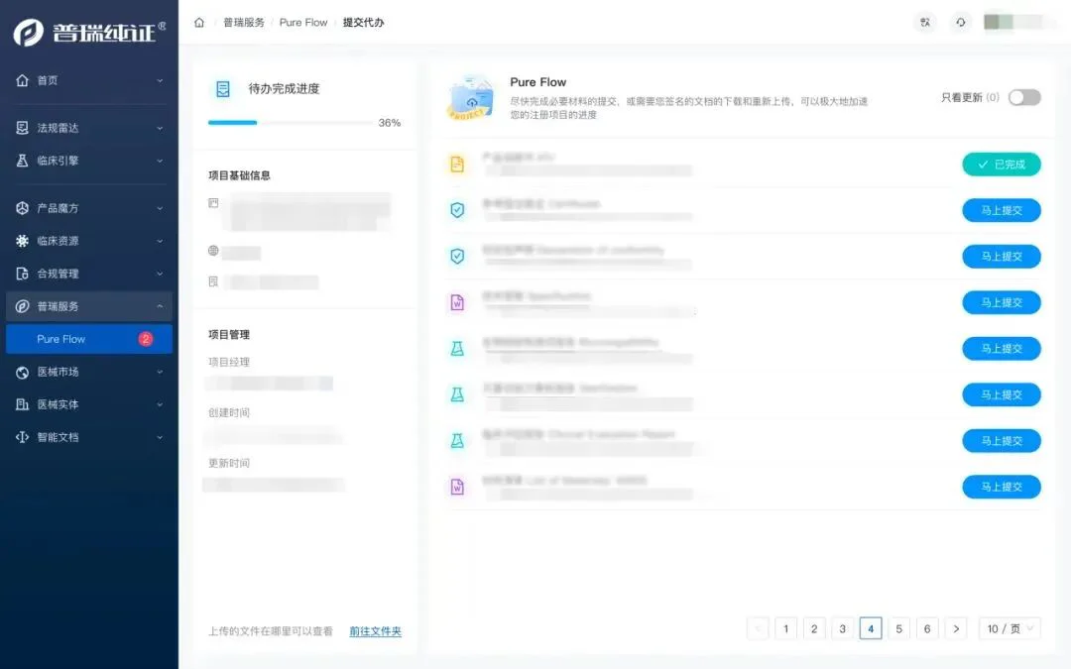Viewport: 1071px width, 669px height.
Task: Click the next page arrow
Action: click(x=956, y=628)
